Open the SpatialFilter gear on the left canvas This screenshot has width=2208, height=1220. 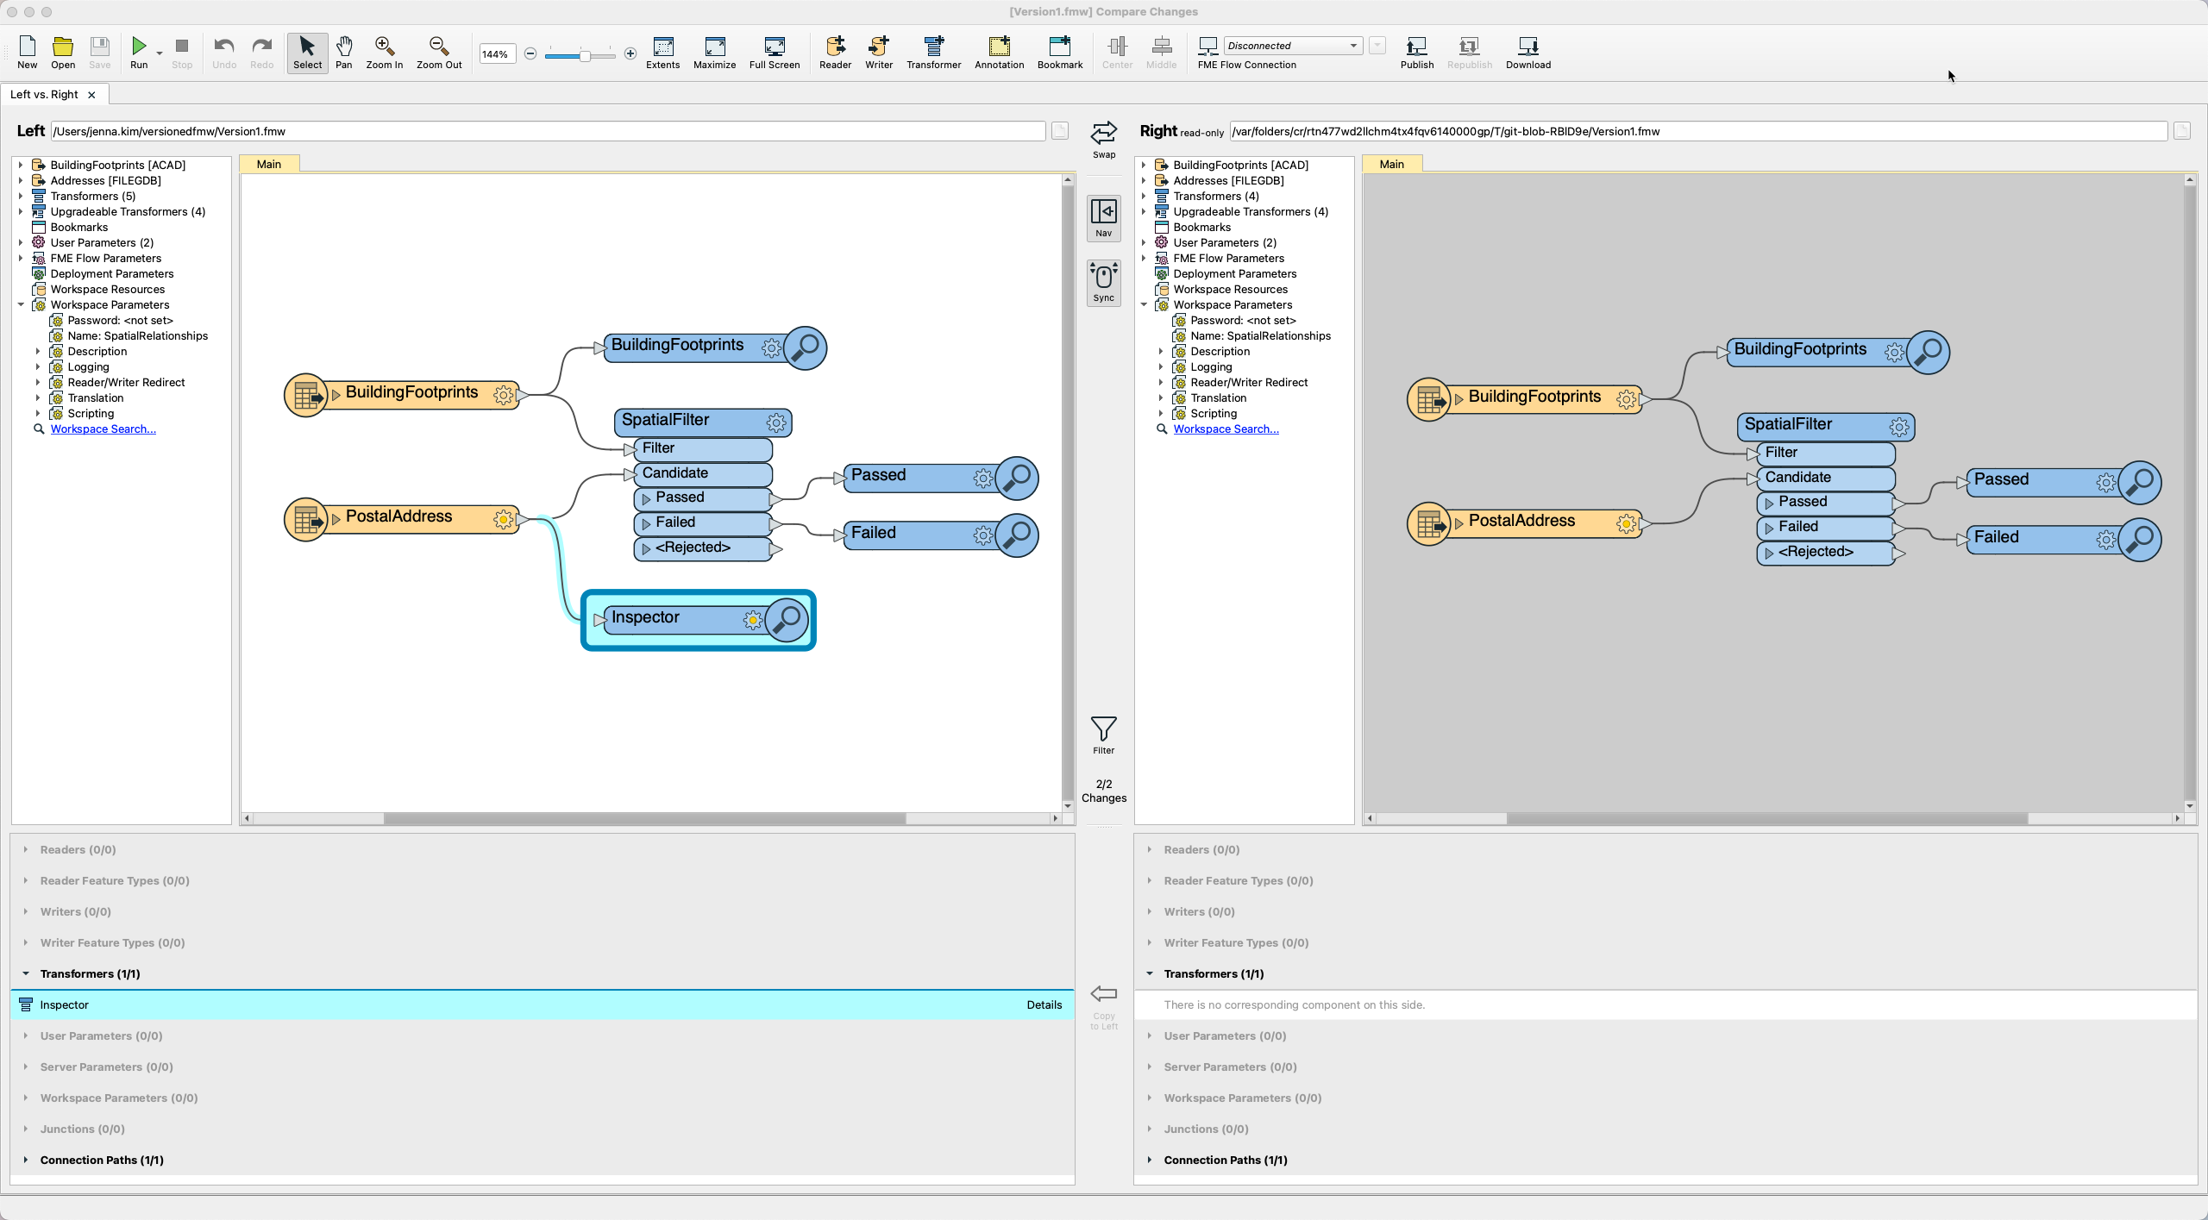pos(776,422)
